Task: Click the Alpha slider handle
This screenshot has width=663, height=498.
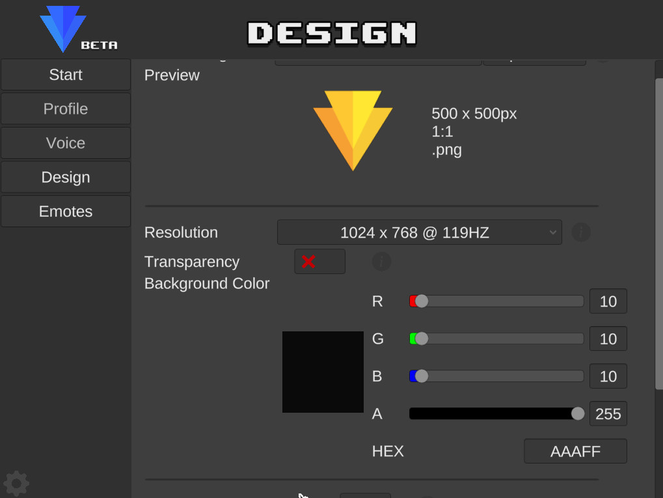Action: pos(577,413)
